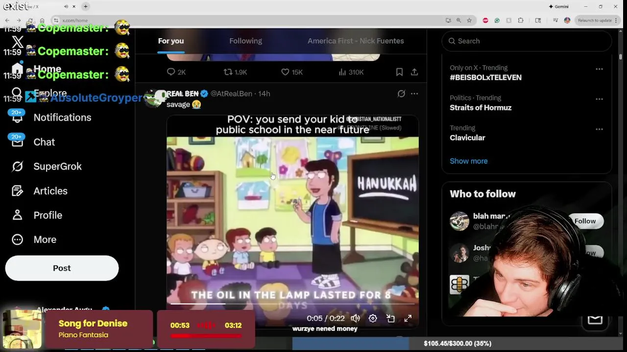
Task: Click install app icon in address bar
Action: (448, 21)
